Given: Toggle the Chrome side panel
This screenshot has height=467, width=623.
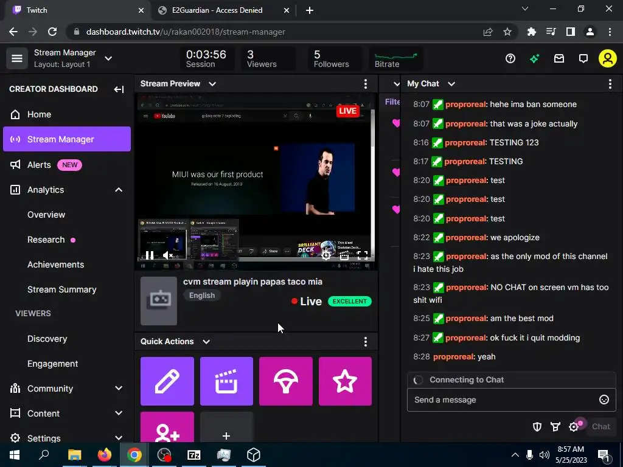Looking at the screenshot, I should [x=571, y=32].
